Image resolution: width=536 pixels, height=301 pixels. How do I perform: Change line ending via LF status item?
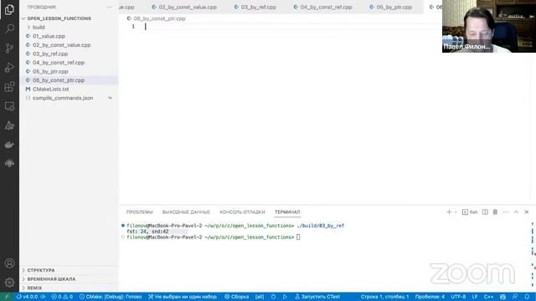tap(475, 297)
